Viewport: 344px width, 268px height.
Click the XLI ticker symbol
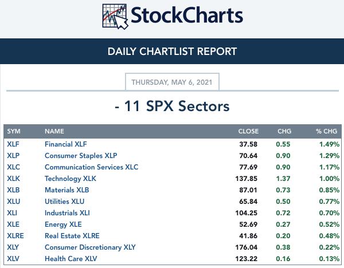[12, 213]
